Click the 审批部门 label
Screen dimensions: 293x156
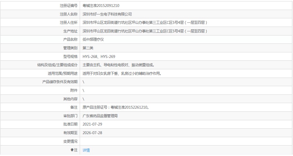click(70, 116)
